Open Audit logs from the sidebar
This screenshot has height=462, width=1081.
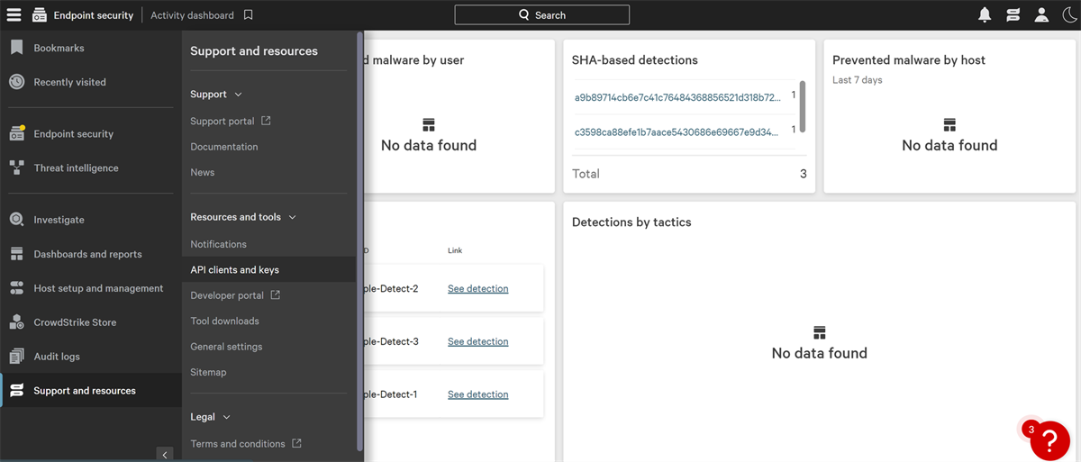[x=57, y=357]
